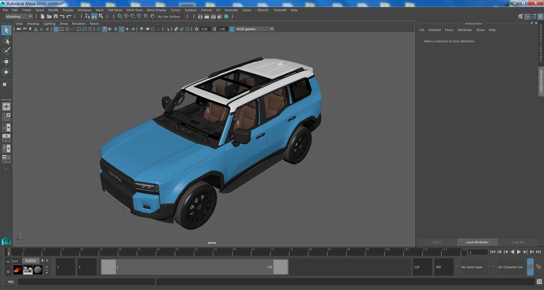Toggle resolution gate display

(67, 29)
